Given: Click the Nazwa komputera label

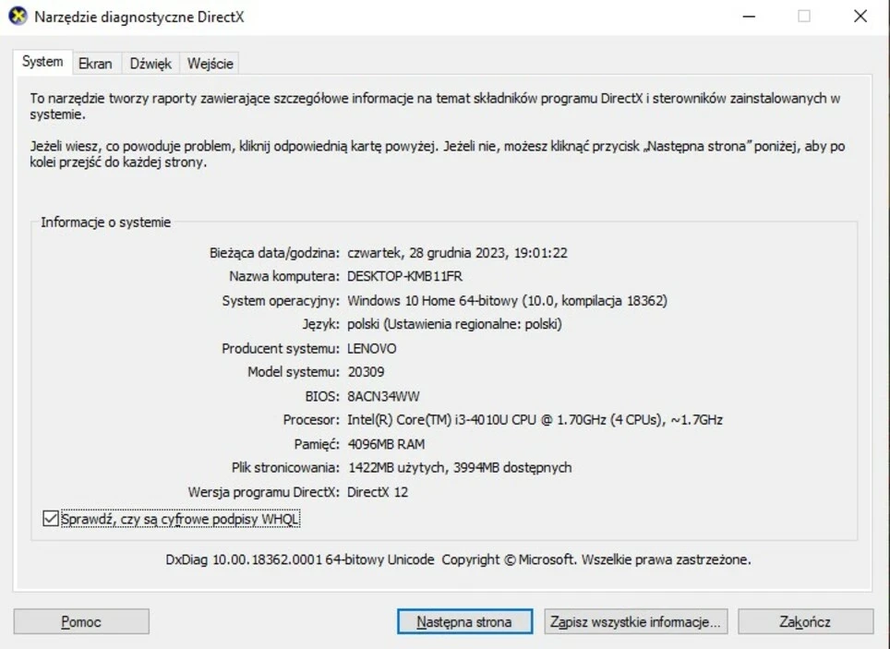Looking at the screenshot, I should (x=284, y=277).
